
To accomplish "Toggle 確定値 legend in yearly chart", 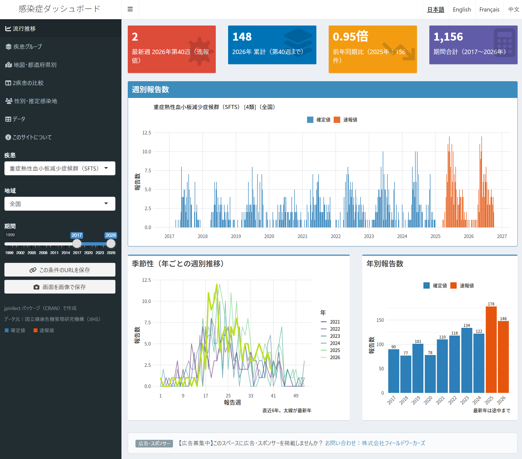I will pos(435,286).
